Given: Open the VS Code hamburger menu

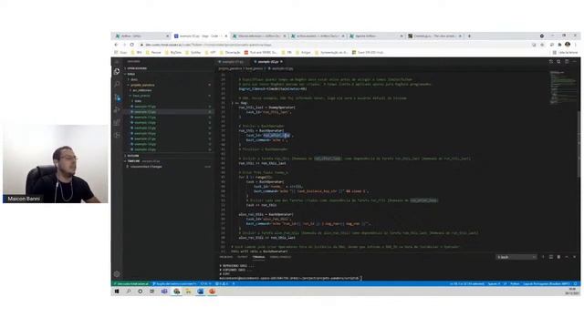Looking at the screenshot, I should 117,62.
